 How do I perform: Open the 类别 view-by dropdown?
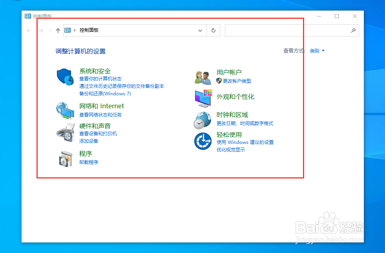(317, 51)
